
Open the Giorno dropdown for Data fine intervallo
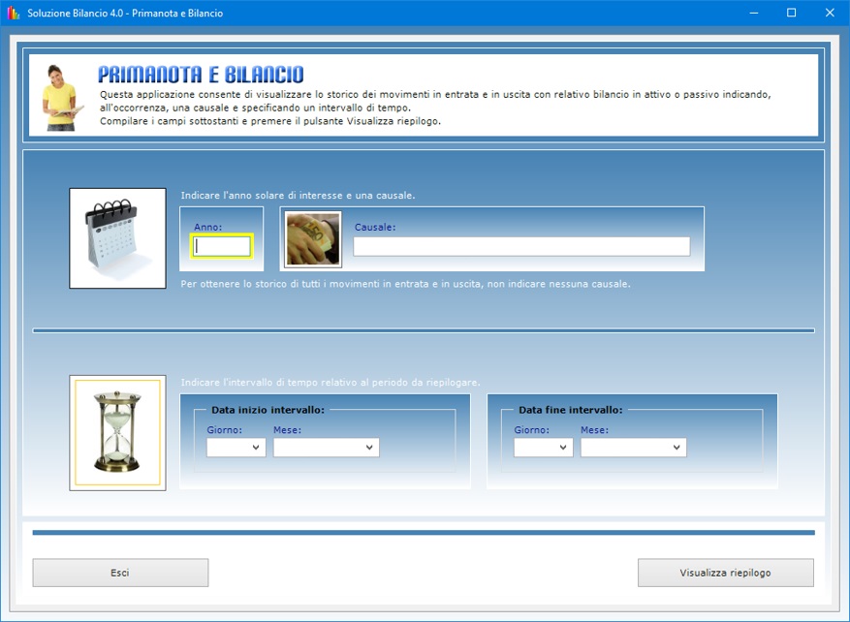[543, 448]
